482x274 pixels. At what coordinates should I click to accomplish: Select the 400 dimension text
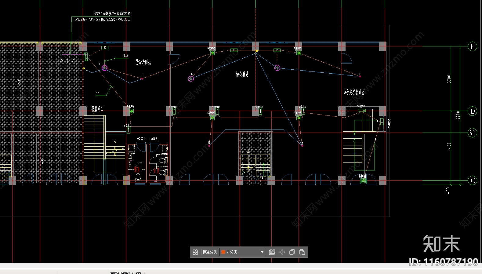click(448, 191)
